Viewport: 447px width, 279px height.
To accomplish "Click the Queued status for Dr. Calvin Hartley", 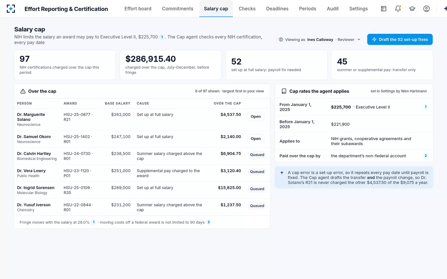I will 257,155.
